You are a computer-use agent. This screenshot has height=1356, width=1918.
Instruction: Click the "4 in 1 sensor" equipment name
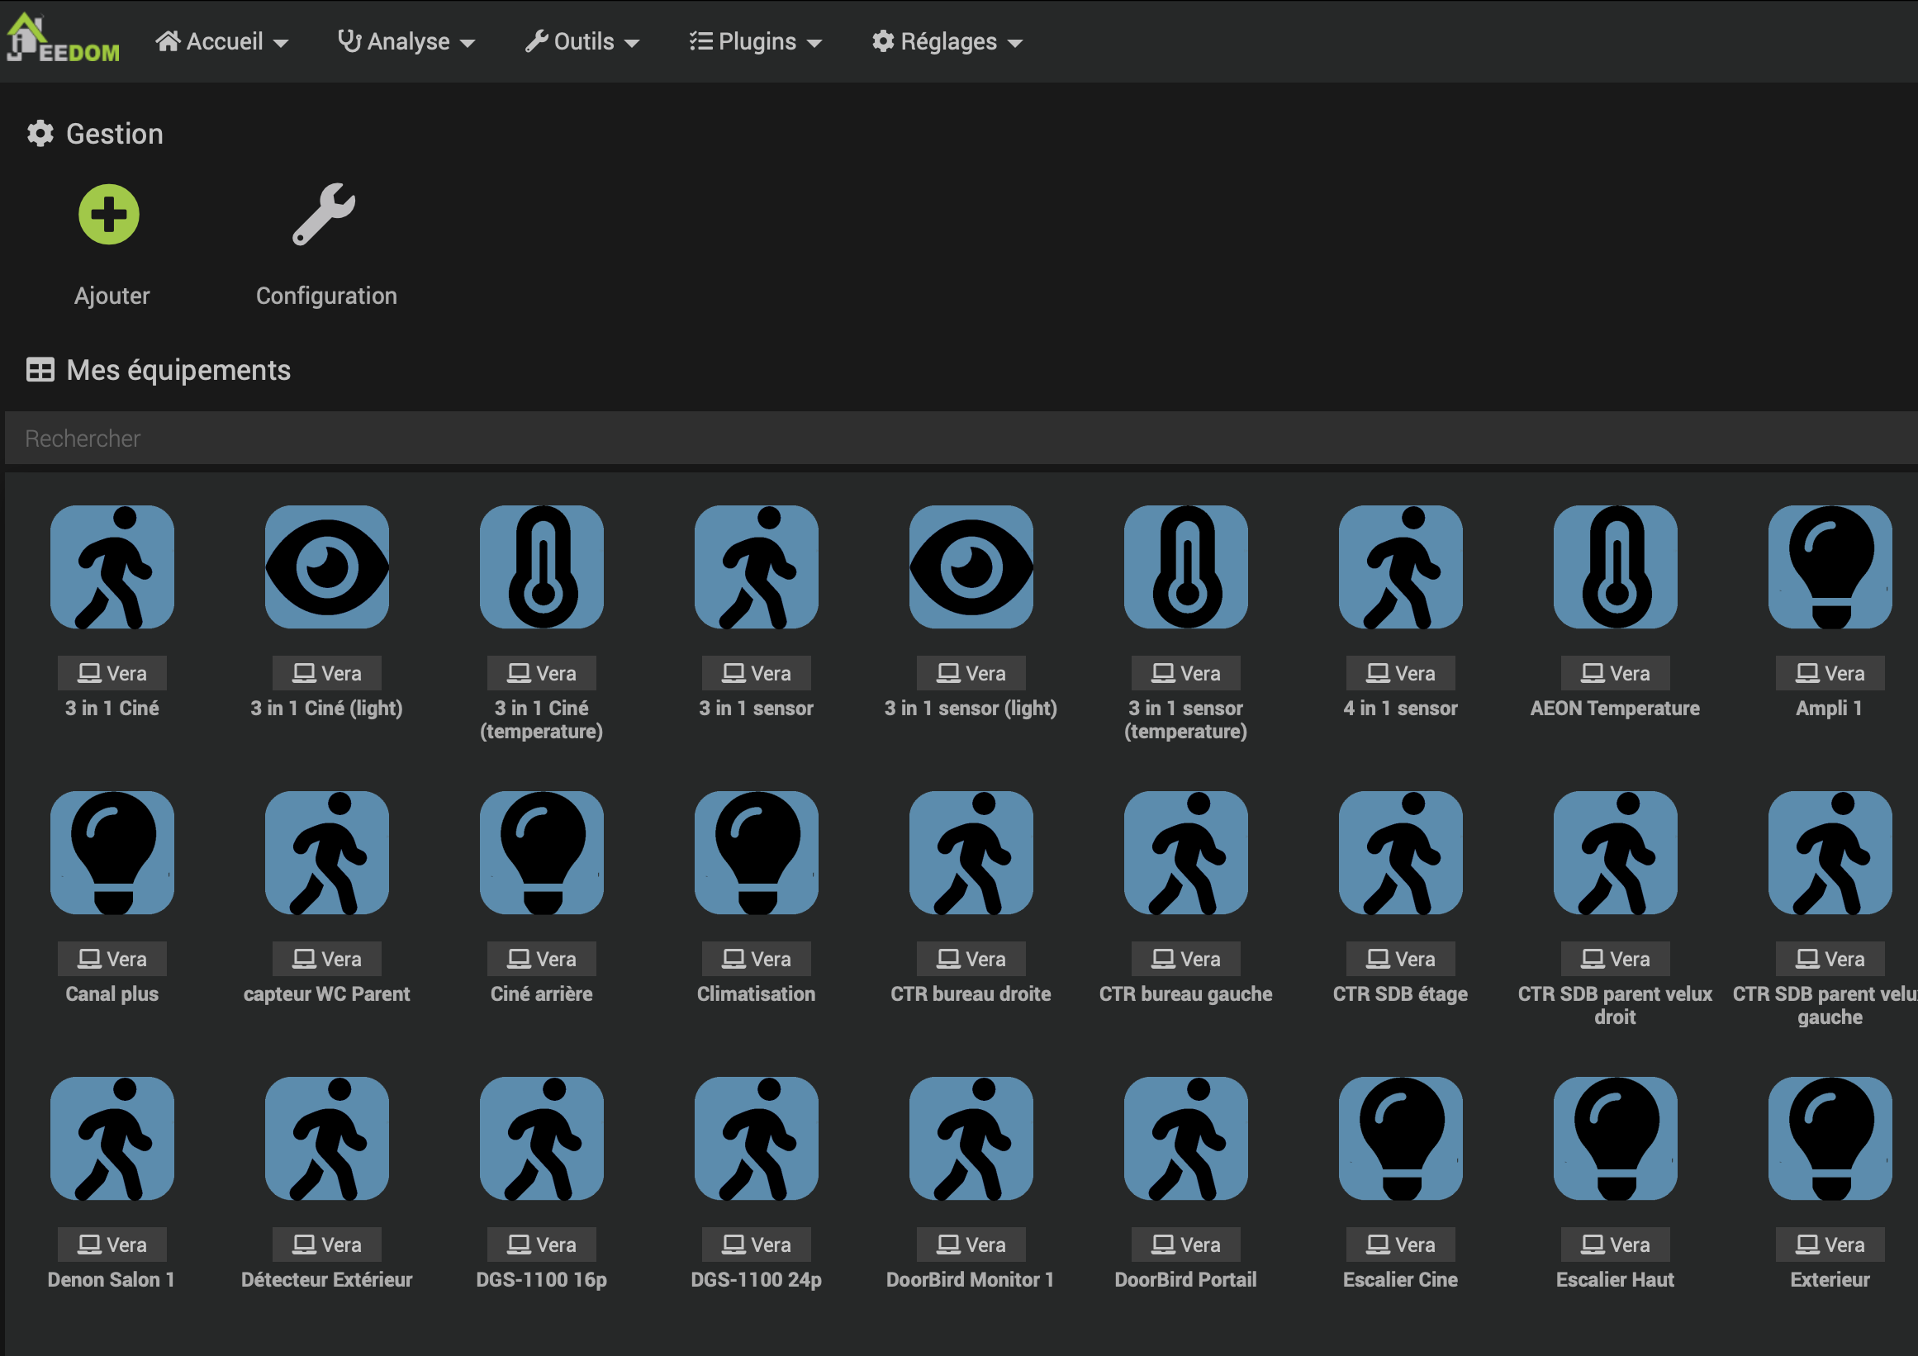coord(1400,708)
